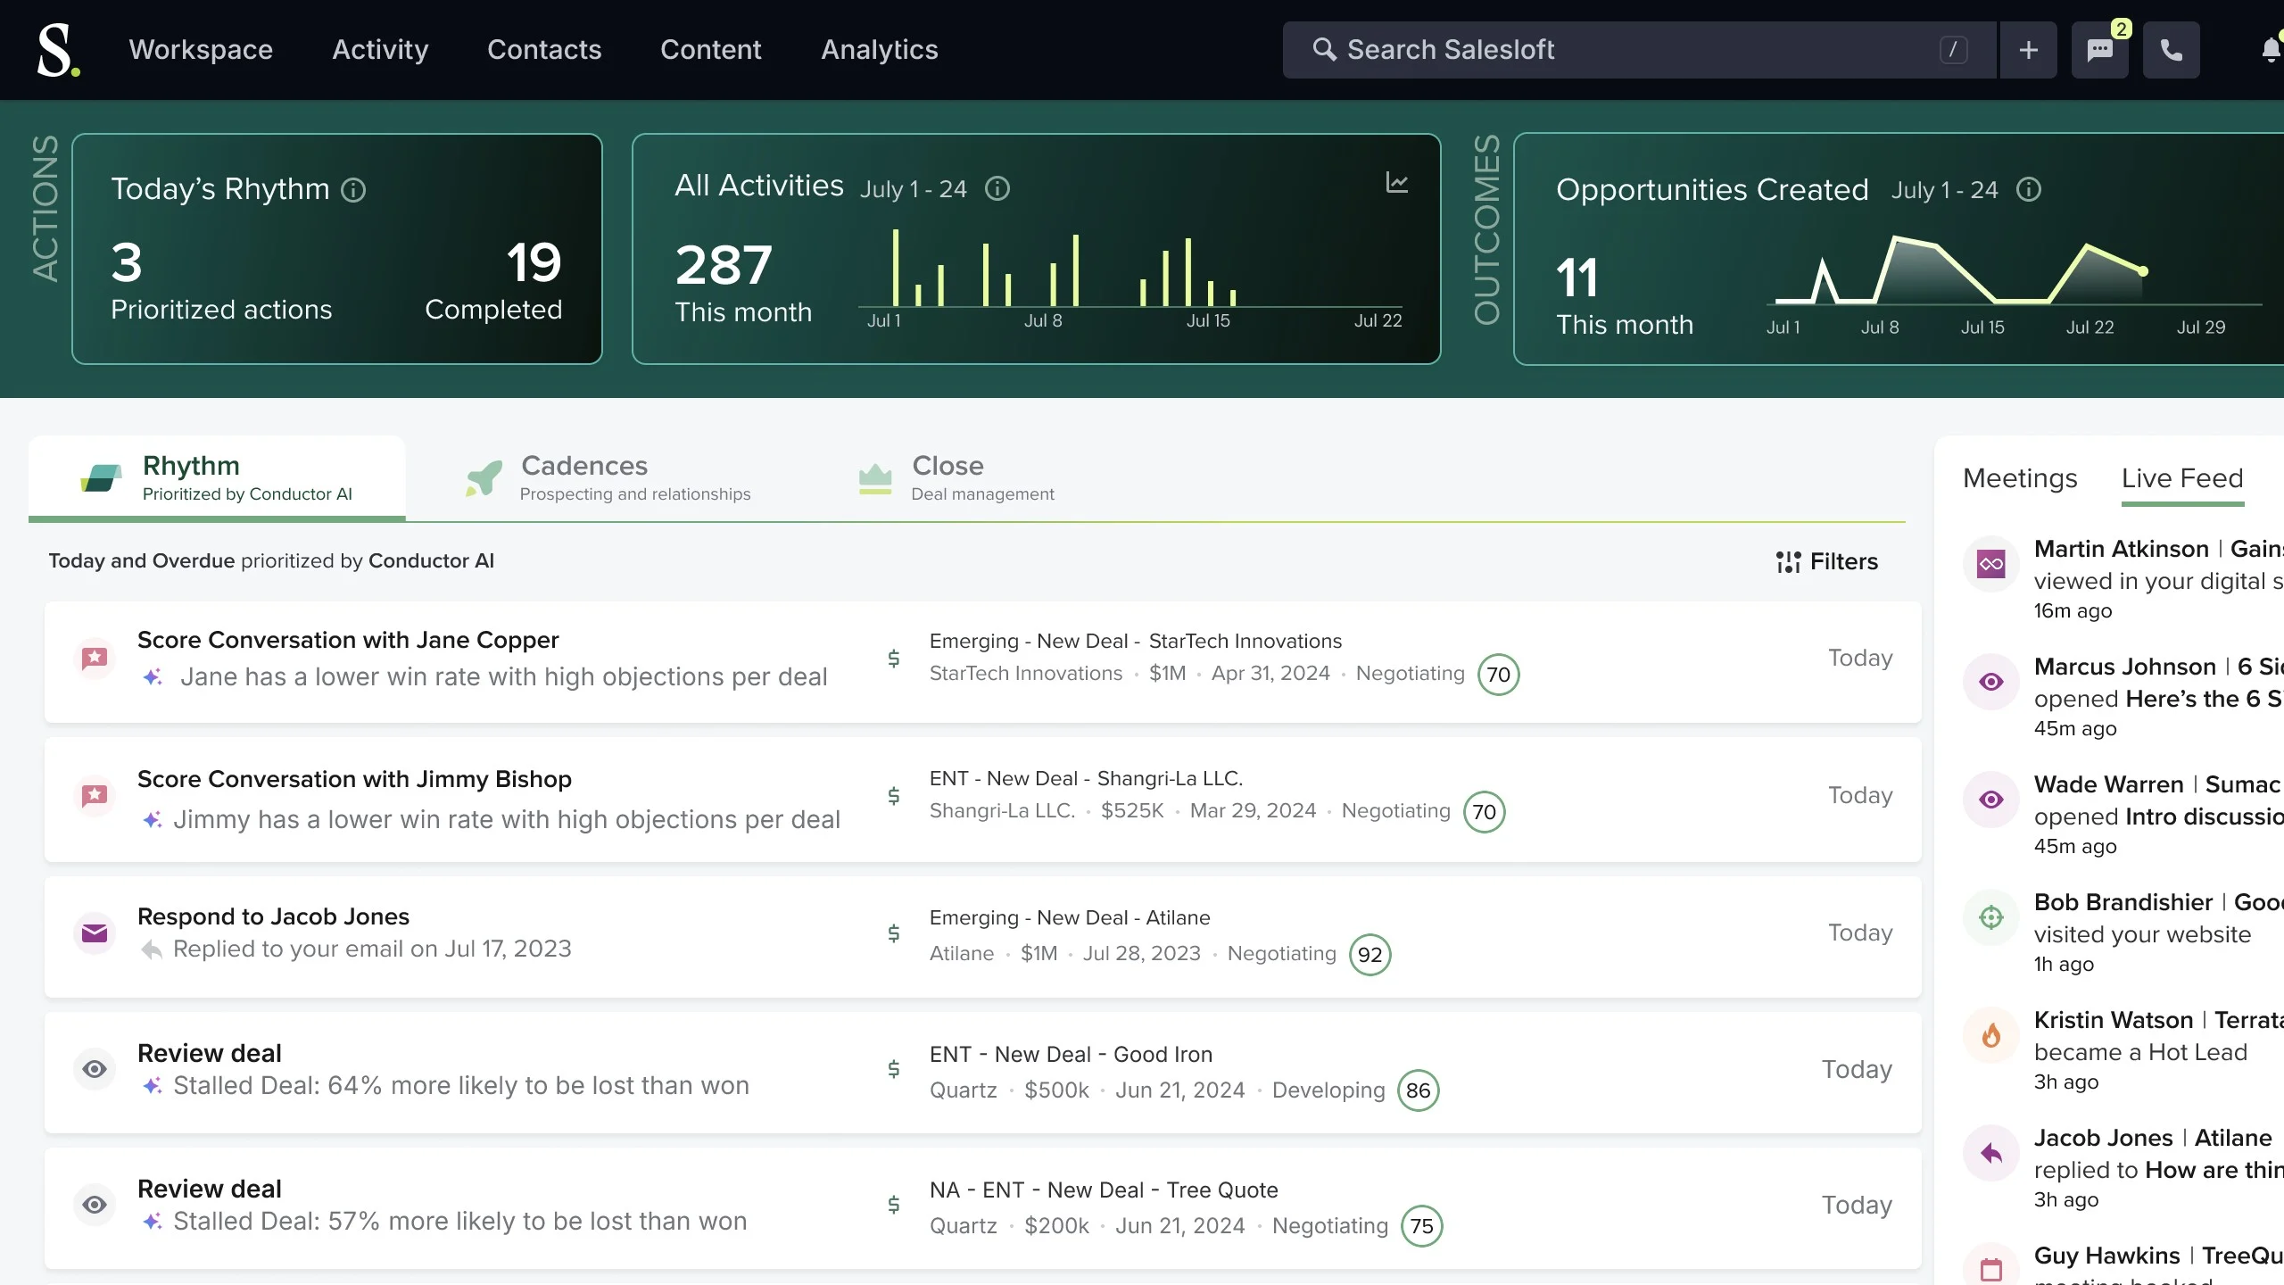Click the 3 Prioritized actions count
The height and width of the screenshot is (1285, 2284).
point(127,262)
